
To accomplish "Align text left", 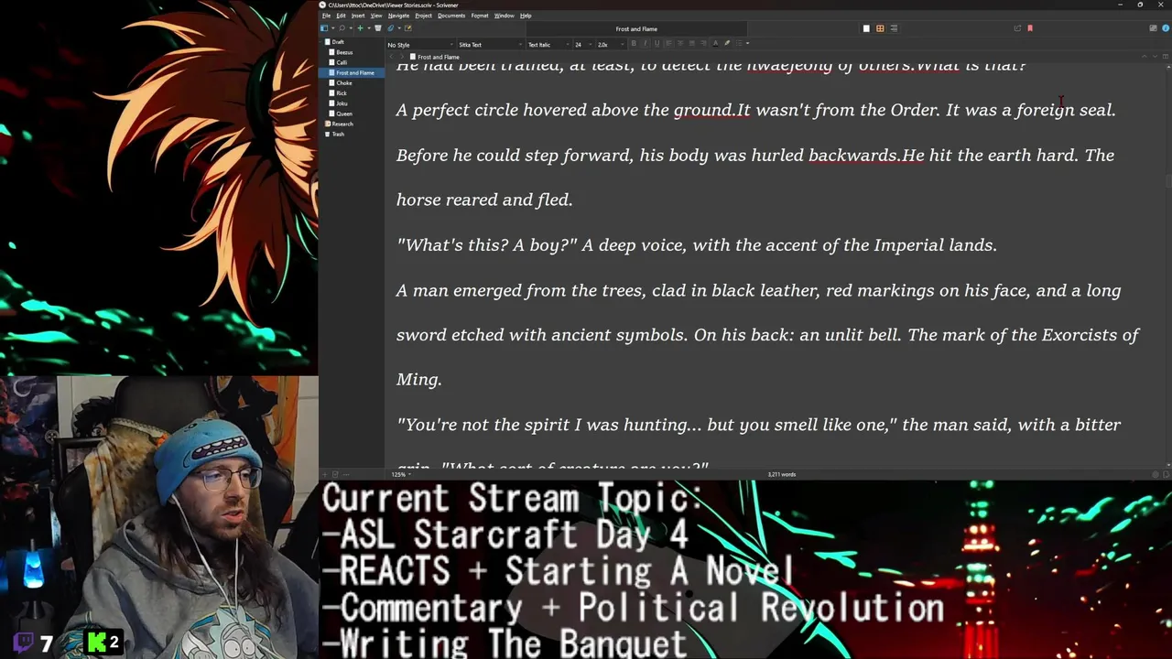I will pos(668,44).
